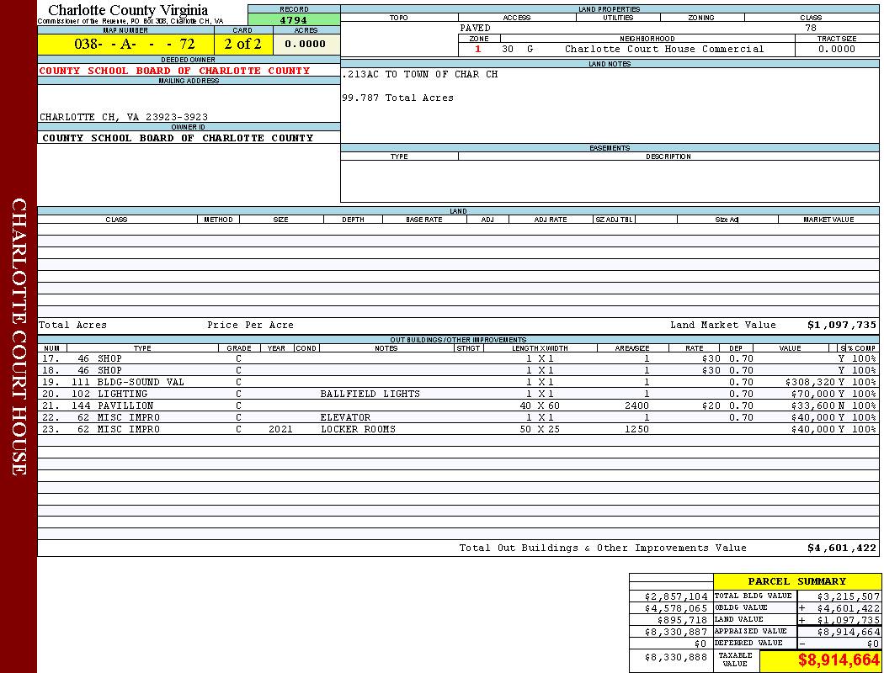Click the Total Out Buildings value $4,601,422

841,548
